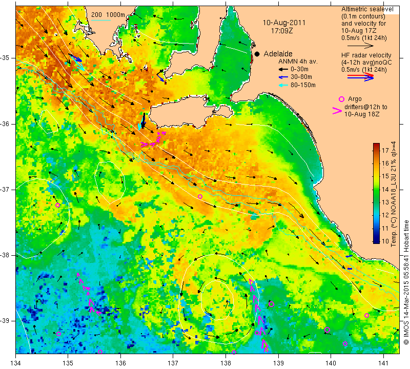Click the small sea-level contour near 135.8E -36.9

(110, 183)
